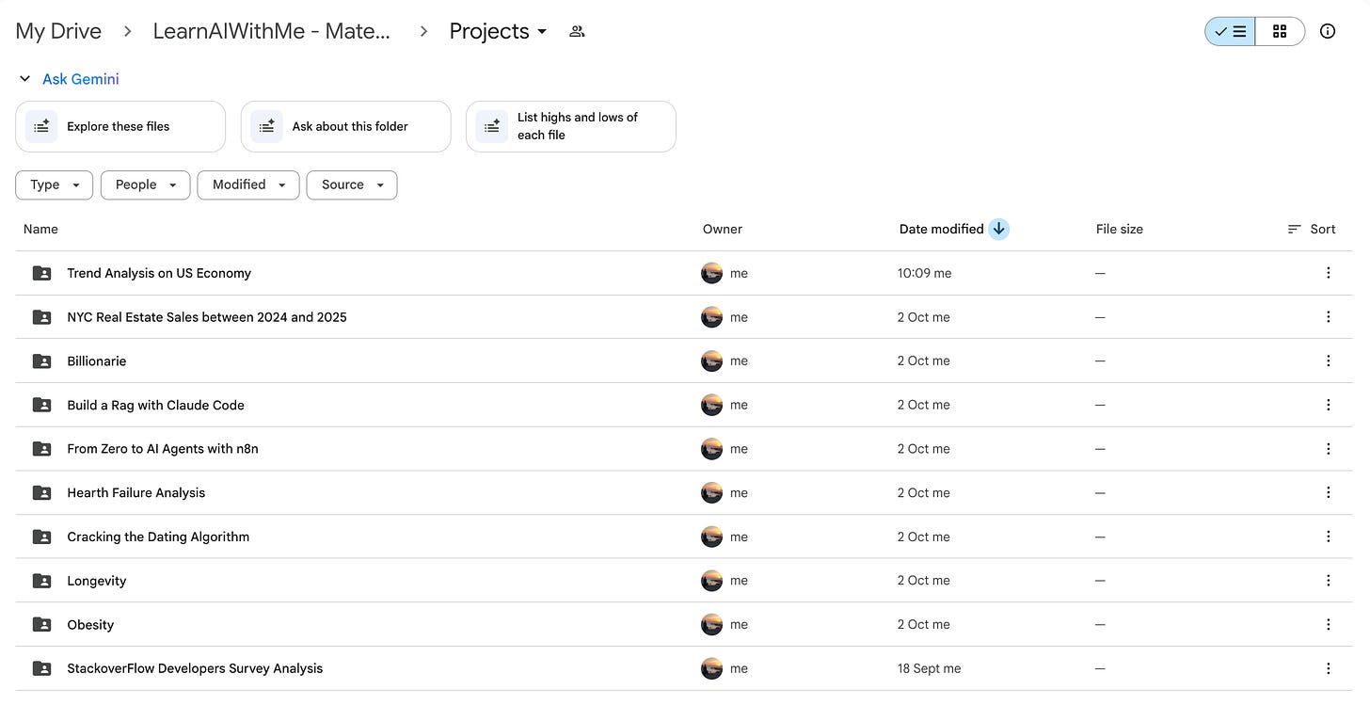This screenshot has height=705, width=1370.
Task: Click Ask about this folder suggestion
Action: pos(345,126)
